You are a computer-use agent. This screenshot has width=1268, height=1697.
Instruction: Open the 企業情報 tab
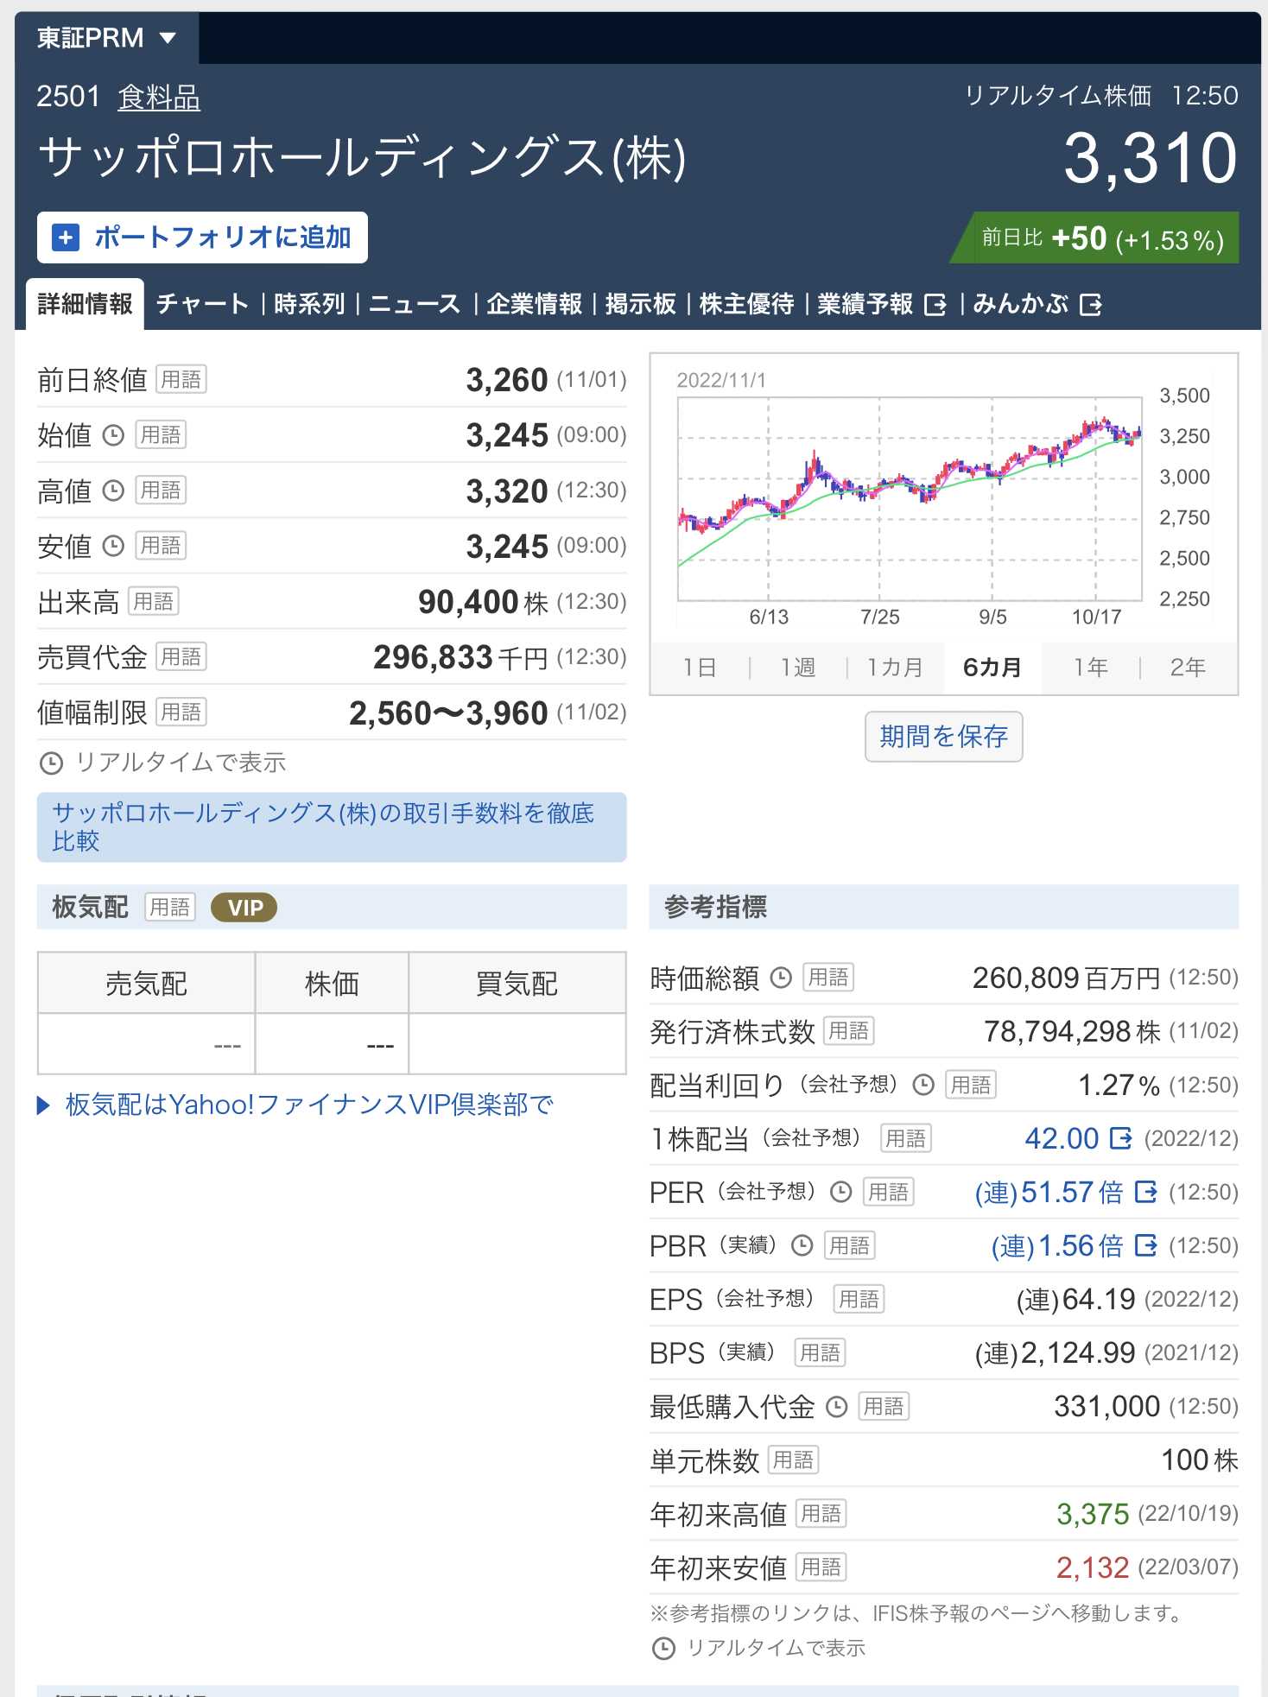click(x=534, y=304)
